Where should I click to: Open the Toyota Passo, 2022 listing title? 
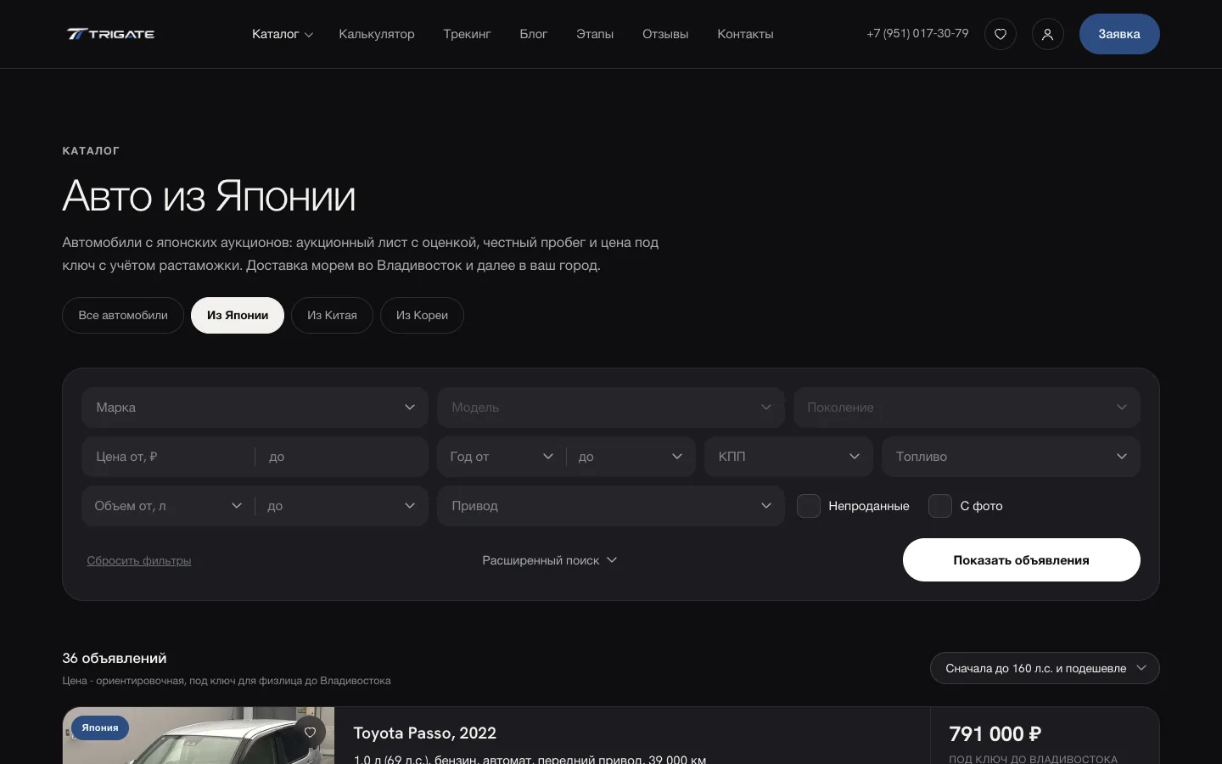click(425, 733)
